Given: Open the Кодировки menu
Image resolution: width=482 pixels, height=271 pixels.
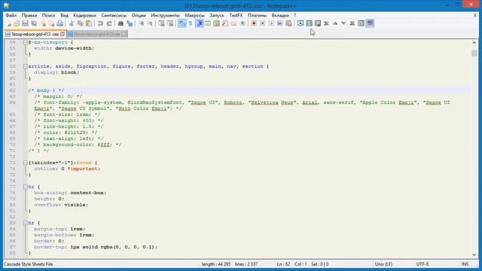Looking at the screenshot, I should (x=84, y=15).
